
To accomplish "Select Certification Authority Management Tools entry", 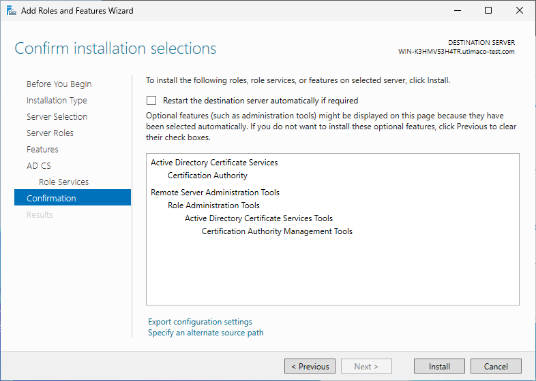I will [277, 231].
